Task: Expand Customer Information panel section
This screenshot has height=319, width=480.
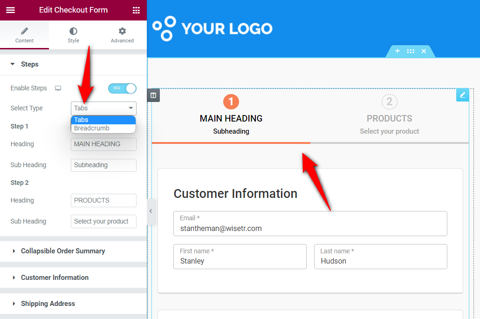Action: click(x=73, y=278)
